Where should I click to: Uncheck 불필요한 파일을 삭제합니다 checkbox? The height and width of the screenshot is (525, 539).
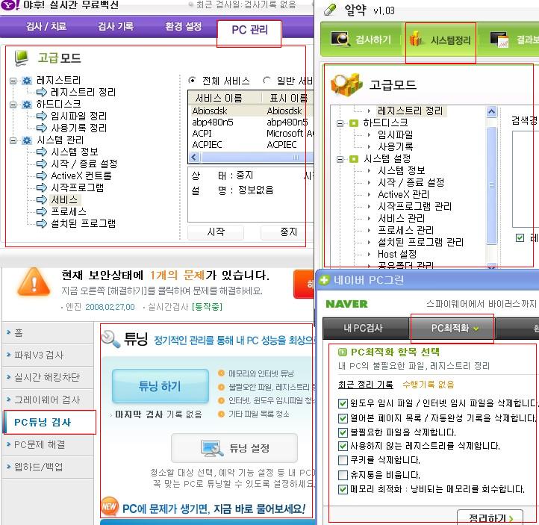[343, 432]
